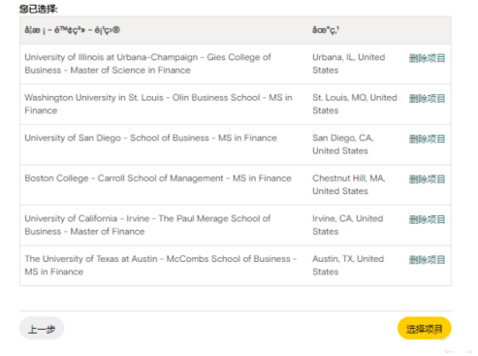Remove the UC Irvine Paul Merage program
Viewport: 478px width, 356px height.
(x=427, y=219)
